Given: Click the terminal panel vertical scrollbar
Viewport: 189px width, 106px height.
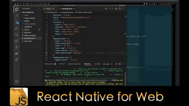Looking at the screenshot, I should [x=125, y=79].
